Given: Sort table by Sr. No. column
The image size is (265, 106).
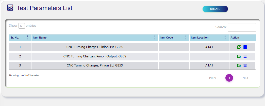Looking at the screenshot, I should [20, 38].
